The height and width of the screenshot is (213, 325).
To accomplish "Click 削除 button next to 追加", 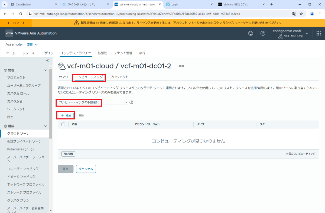I will click(82, 115).
